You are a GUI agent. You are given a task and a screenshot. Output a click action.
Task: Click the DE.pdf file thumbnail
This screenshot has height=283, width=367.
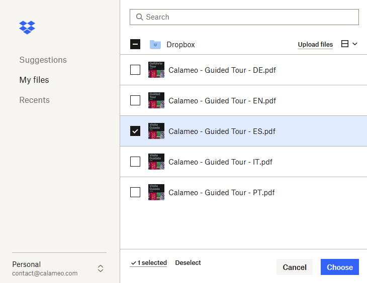[x=156, y=70]
